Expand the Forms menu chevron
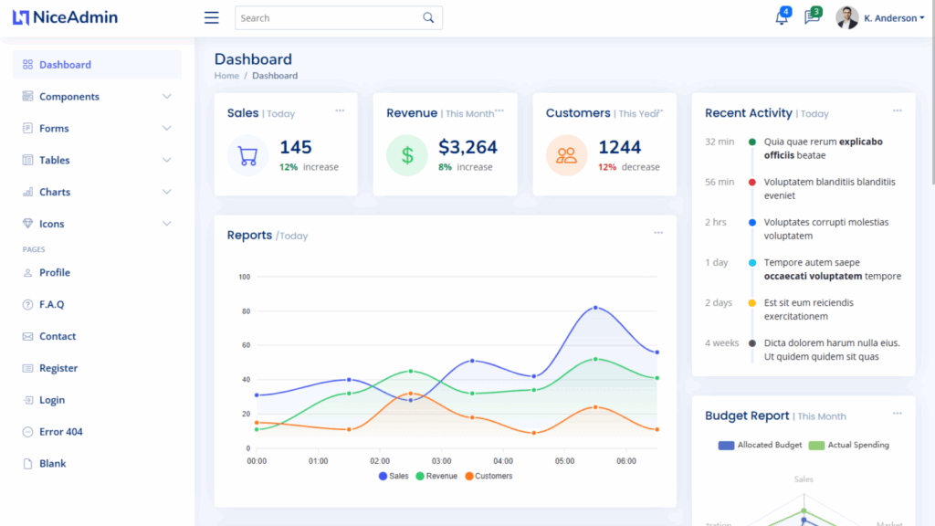The height and width of the screenshot is (526, 935). click(x=167, y=128)
